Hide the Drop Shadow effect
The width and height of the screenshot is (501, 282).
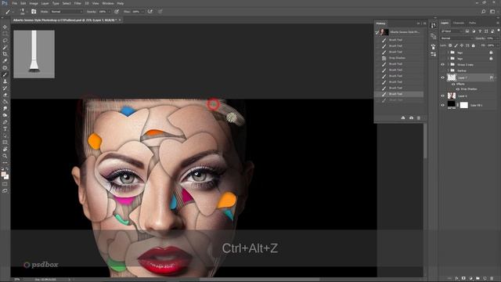pos(458,89)
